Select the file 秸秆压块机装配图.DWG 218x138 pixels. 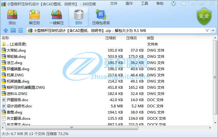26,87
